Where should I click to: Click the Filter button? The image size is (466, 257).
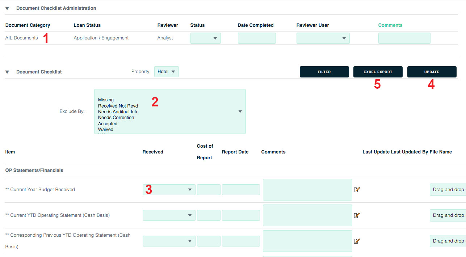point(324,72)
